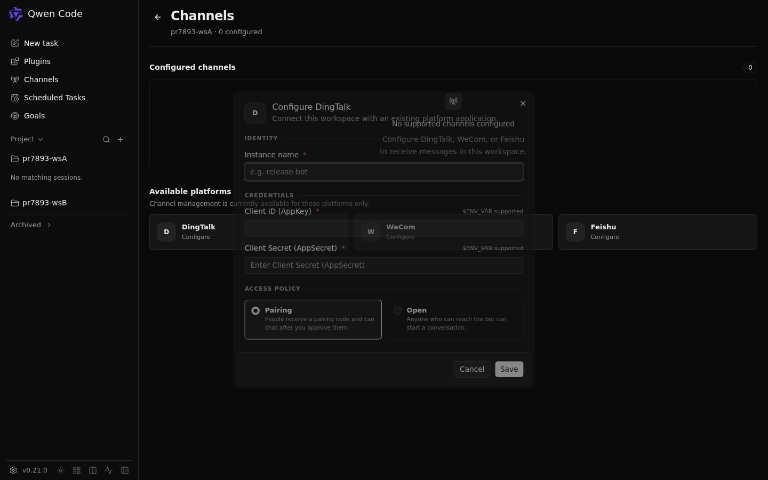
Task: Focus the Client Secret (AppSecret) field
Action: pyautogui.click(x=384, y=265)
